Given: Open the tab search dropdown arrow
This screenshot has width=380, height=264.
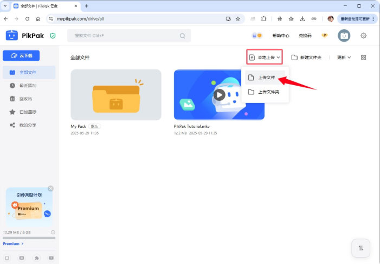Looking at the screenshot, I should coord(5,6).
